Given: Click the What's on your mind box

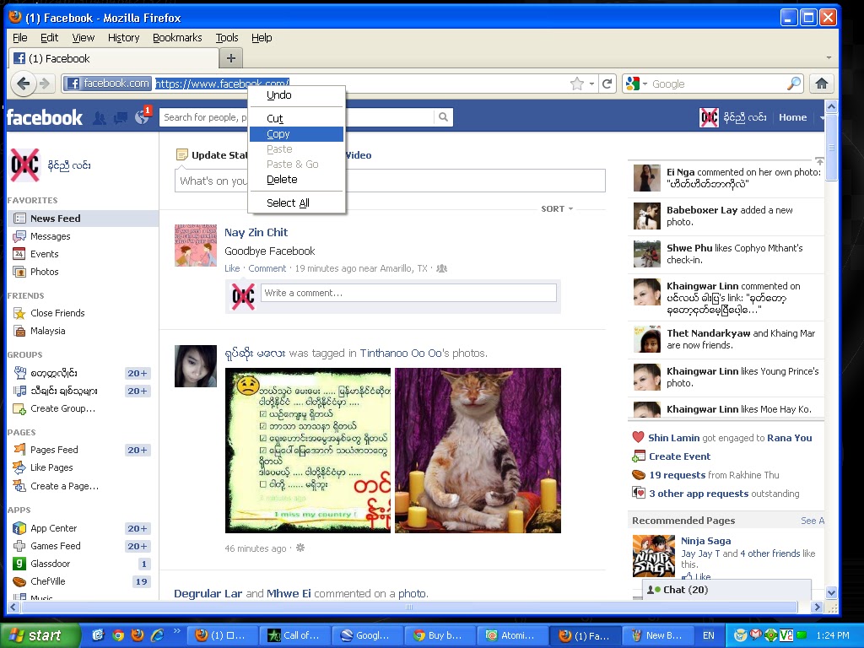Looking at the screenshot, I should [390, 181].
